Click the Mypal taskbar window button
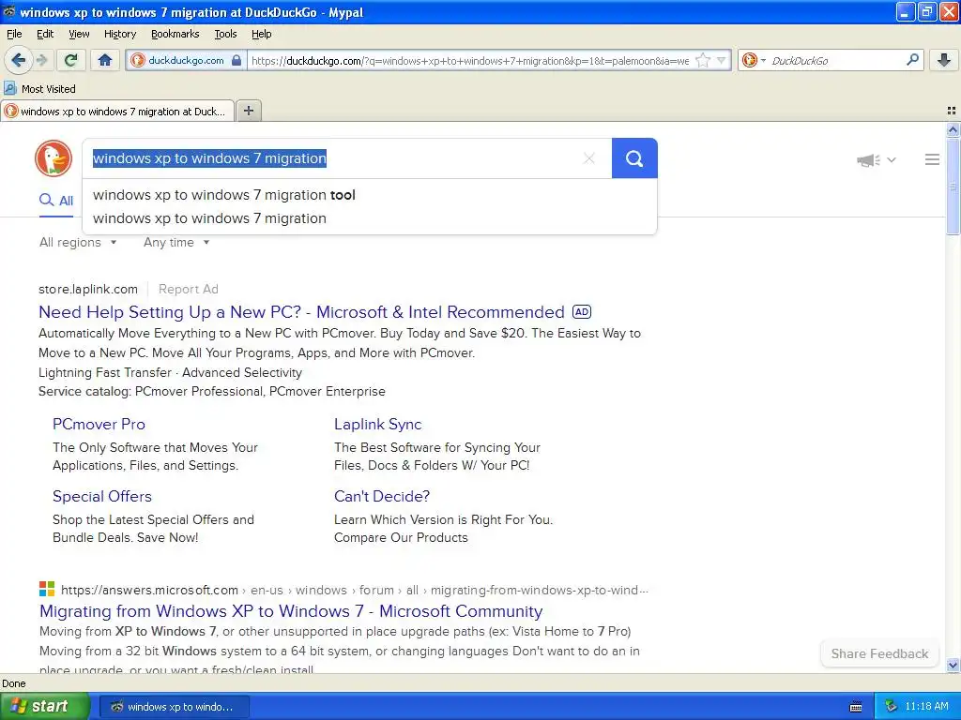961x720 pixels. coord(174,707)
